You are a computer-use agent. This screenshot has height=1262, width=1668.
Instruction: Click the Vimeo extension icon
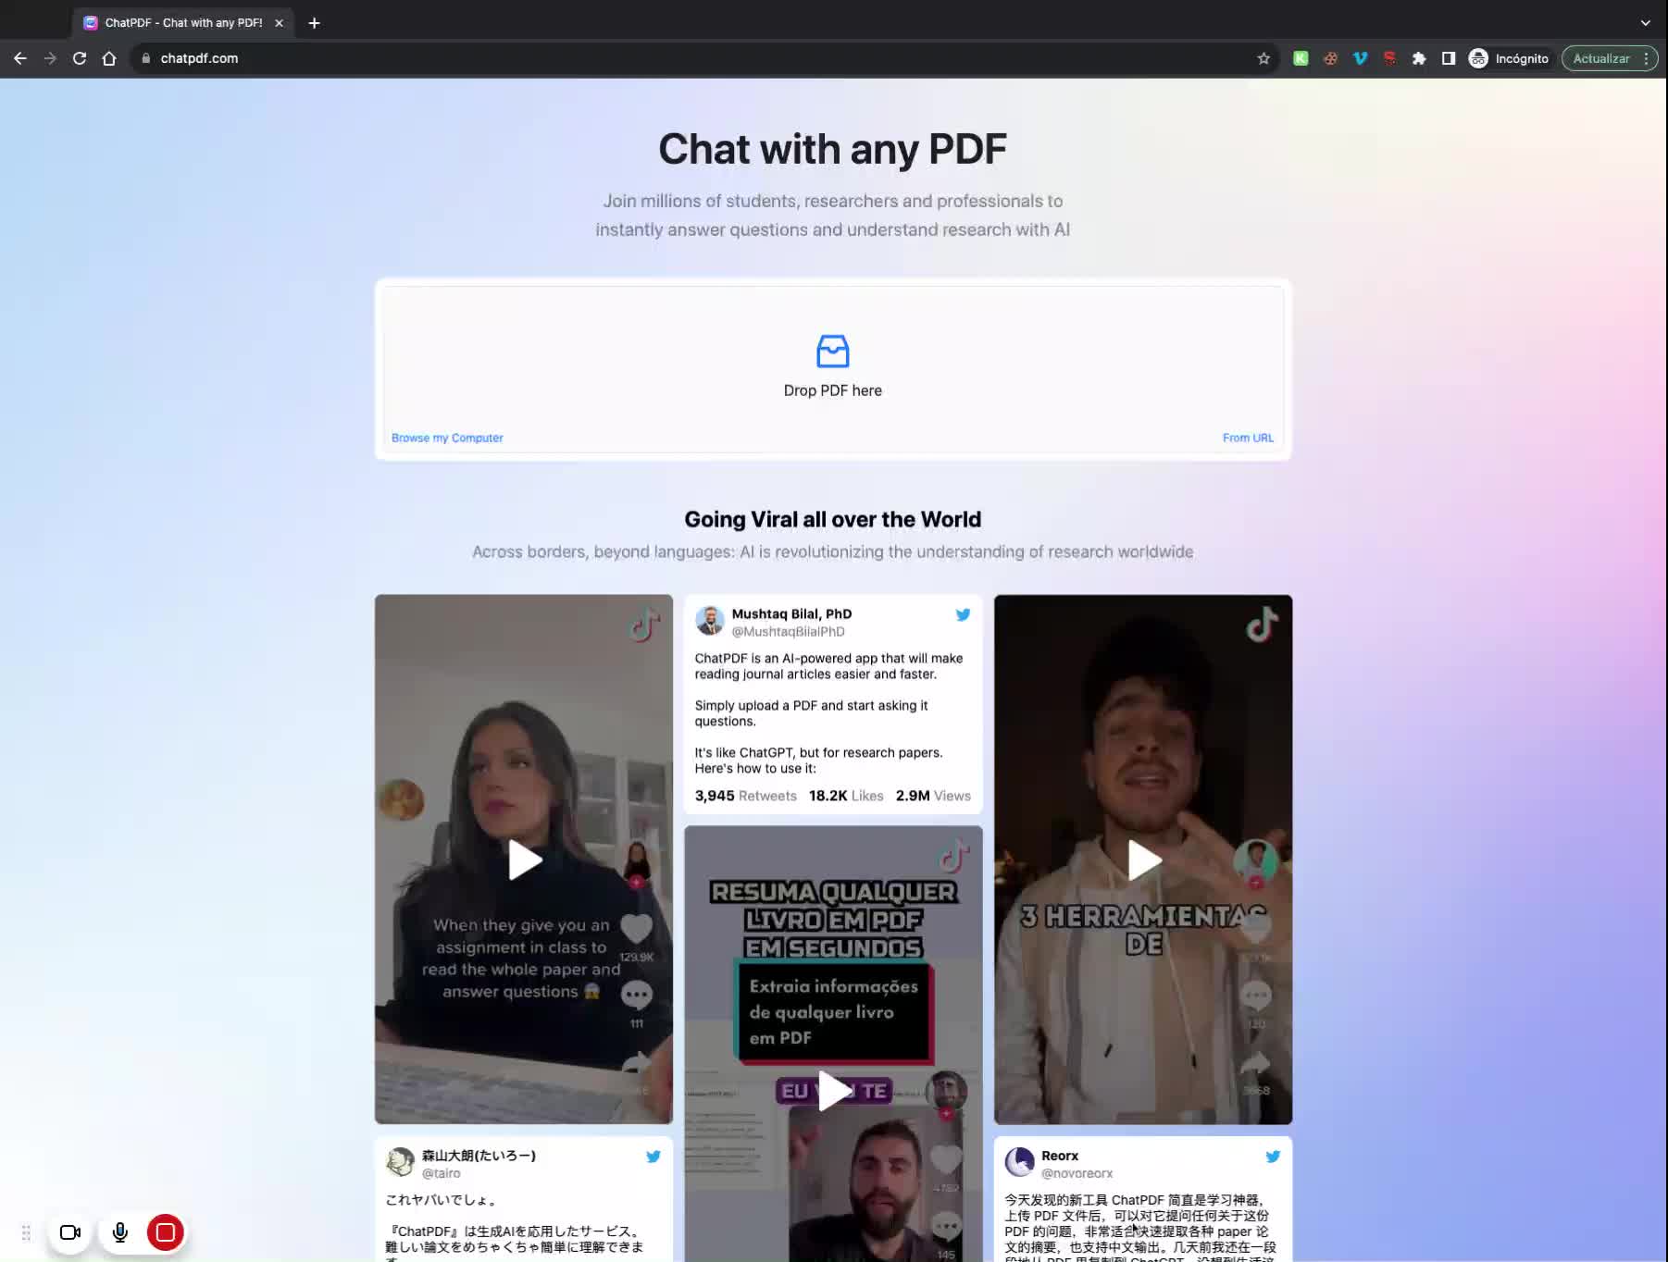click(1360, 58)
